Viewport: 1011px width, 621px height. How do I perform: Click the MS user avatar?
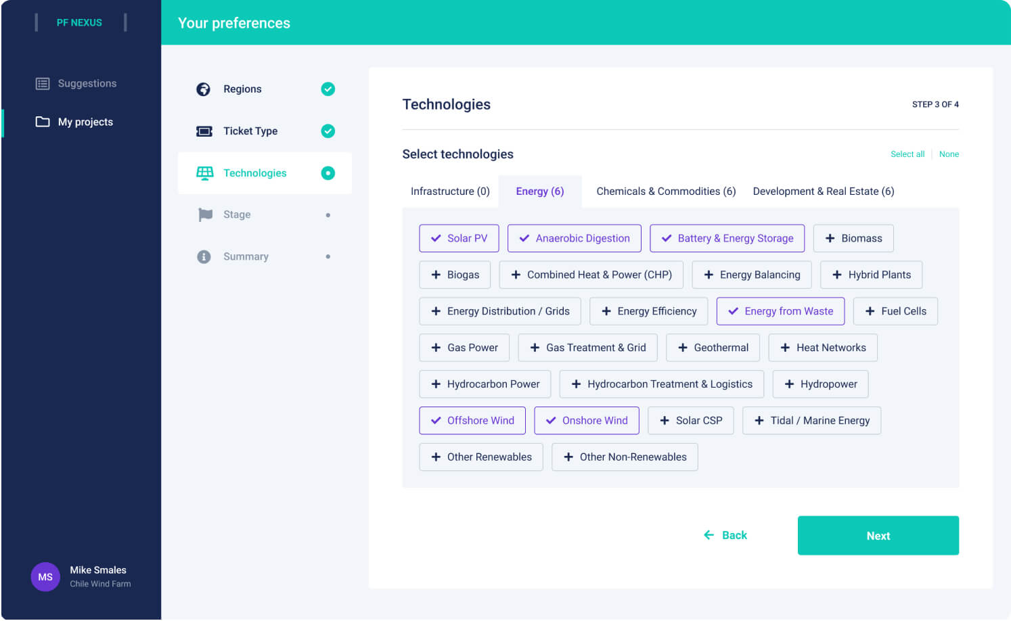point(45,577)
